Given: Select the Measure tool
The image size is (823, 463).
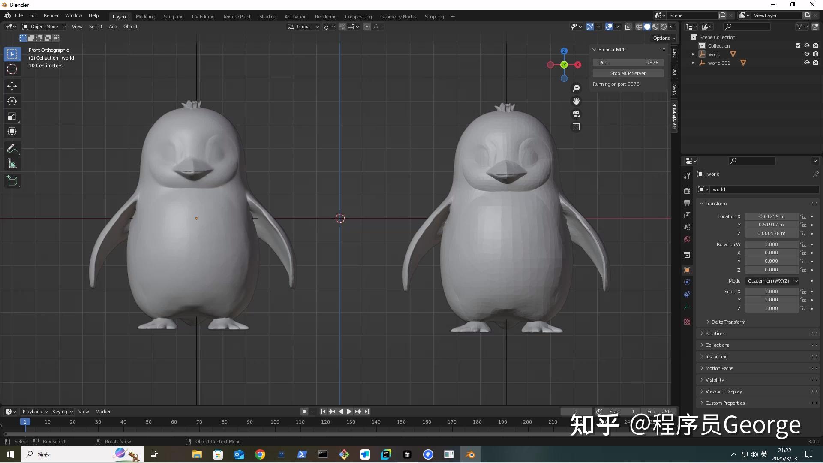Looking at the screenshot, I should (x=12, y=163).
